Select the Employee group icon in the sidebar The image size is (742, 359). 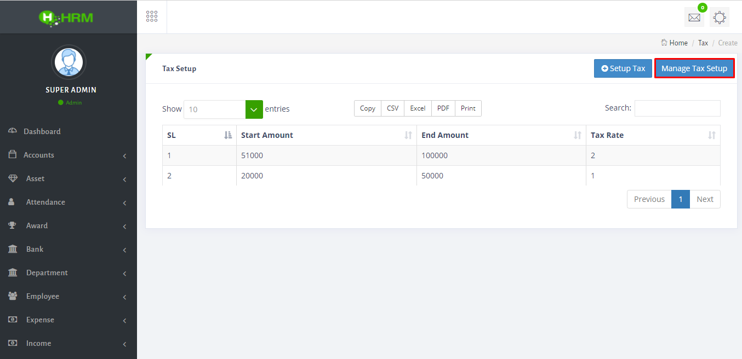pyautogui.click(x=13, y=296)
